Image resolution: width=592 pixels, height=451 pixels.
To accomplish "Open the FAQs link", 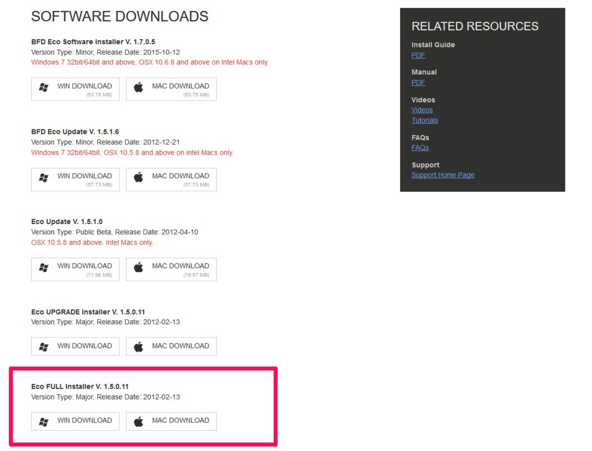I will [420, 148].
